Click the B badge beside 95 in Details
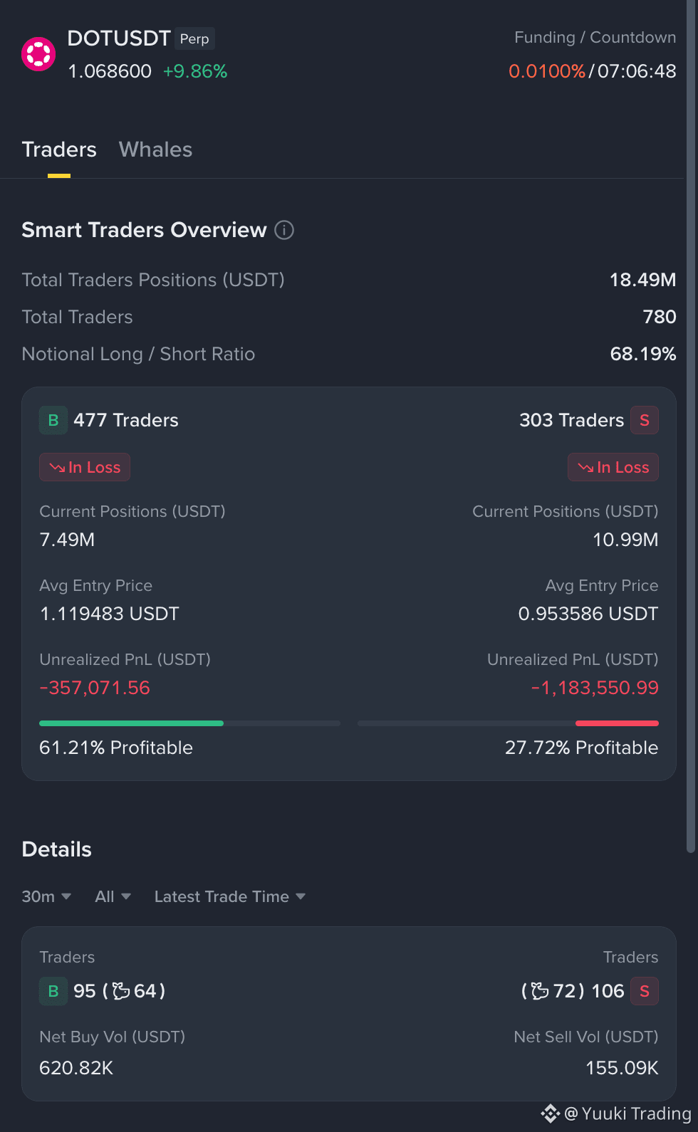Image resolution: width=698 pixels, height=1132 pixels. pyautogui.click(x=53, y=991)
